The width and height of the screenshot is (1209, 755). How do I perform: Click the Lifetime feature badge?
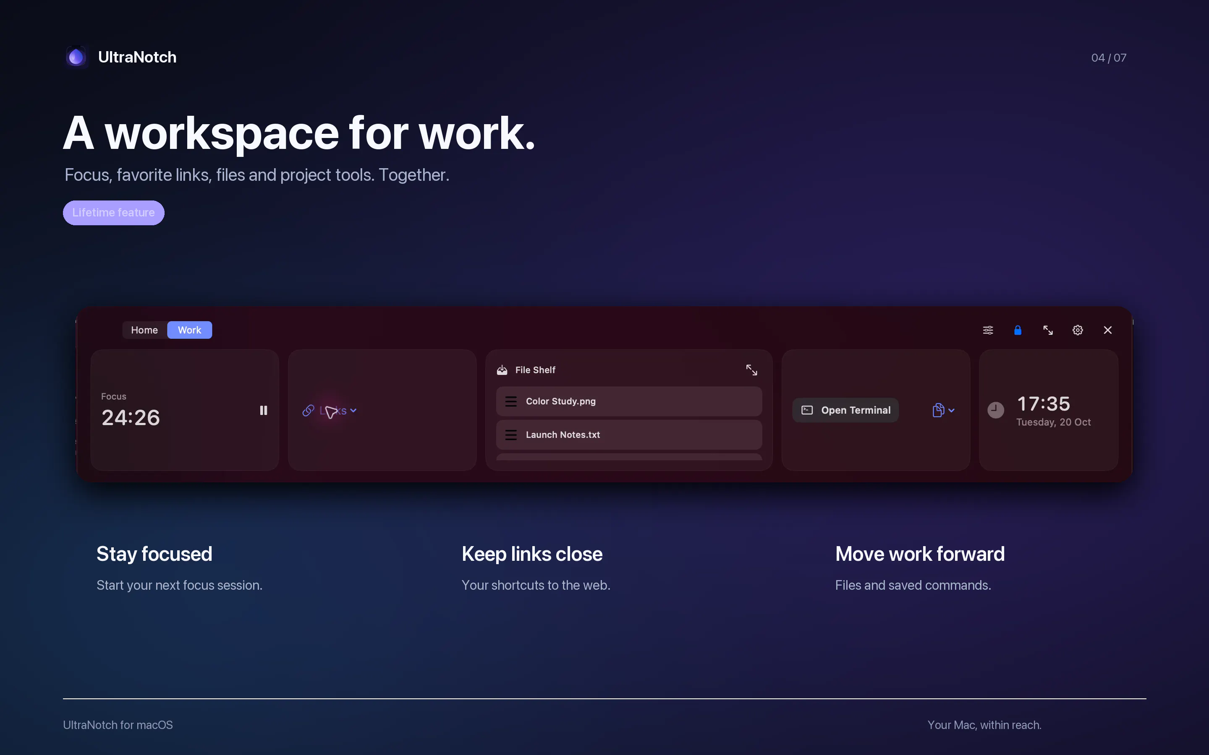[x=113, y=213]
